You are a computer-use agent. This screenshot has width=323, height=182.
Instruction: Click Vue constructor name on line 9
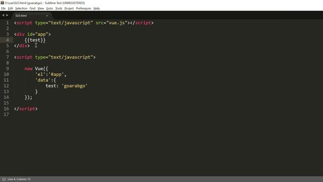click(x=39, y=69)
